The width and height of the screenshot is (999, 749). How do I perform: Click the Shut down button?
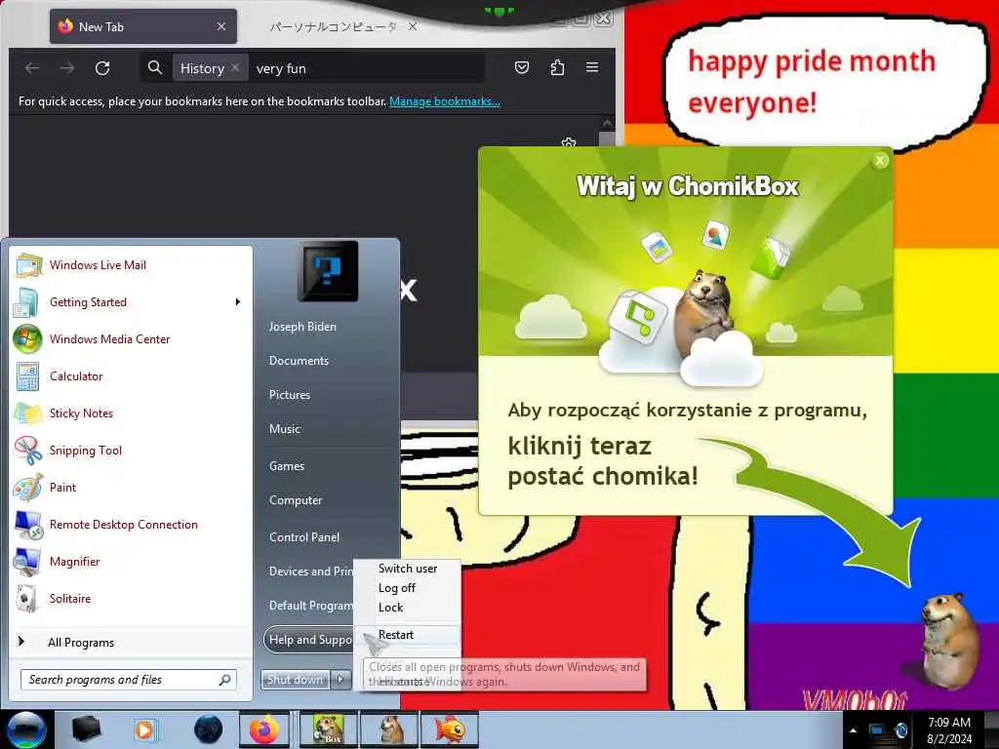[x=296, y=680]
